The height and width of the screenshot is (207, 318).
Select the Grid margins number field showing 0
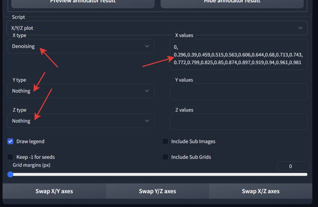(x=293, y=166)
